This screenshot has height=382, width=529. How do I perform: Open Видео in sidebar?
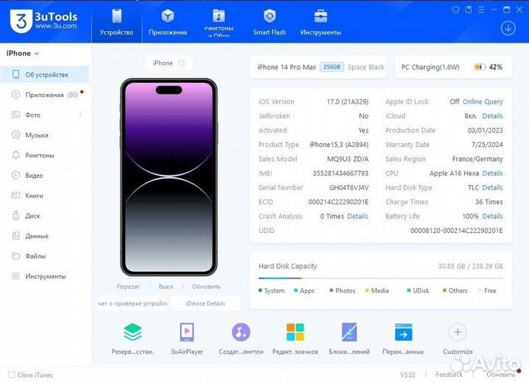point(45,176)
